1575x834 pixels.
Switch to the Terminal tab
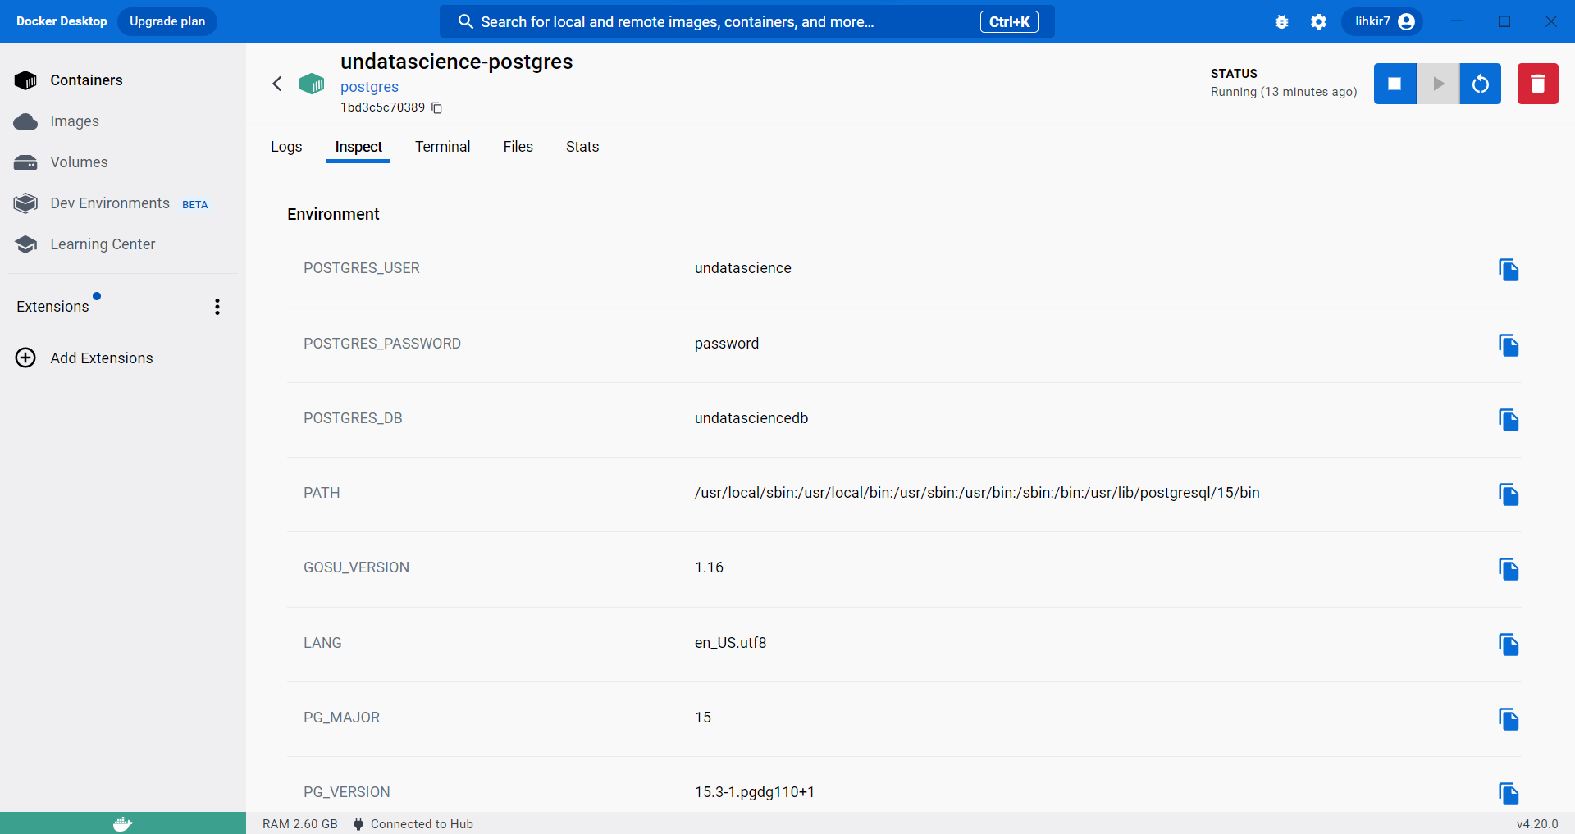442,147
